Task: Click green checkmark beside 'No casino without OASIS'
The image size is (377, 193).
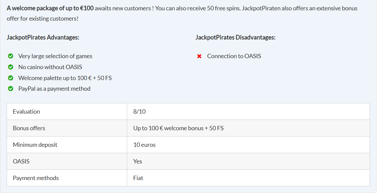Action: click(x=11, y=67)
